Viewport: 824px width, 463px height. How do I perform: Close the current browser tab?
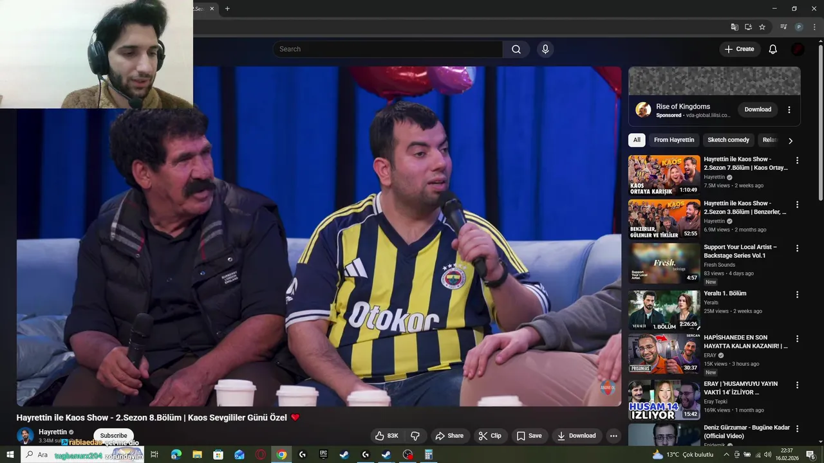click(x=212, y=8)
